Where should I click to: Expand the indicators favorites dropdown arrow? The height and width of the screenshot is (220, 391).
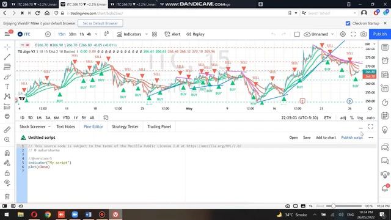point(147,34)
